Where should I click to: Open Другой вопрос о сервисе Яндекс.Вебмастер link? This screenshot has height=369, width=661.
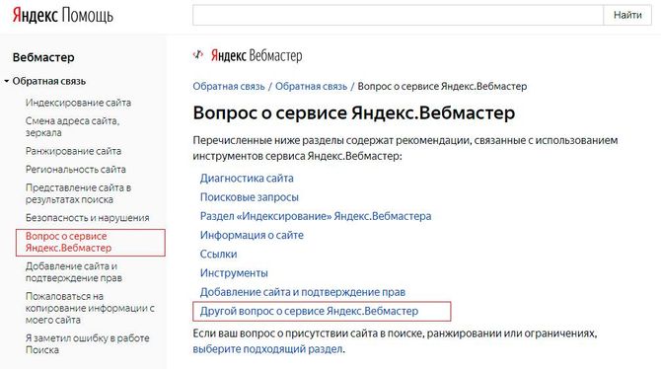(310, 311)
